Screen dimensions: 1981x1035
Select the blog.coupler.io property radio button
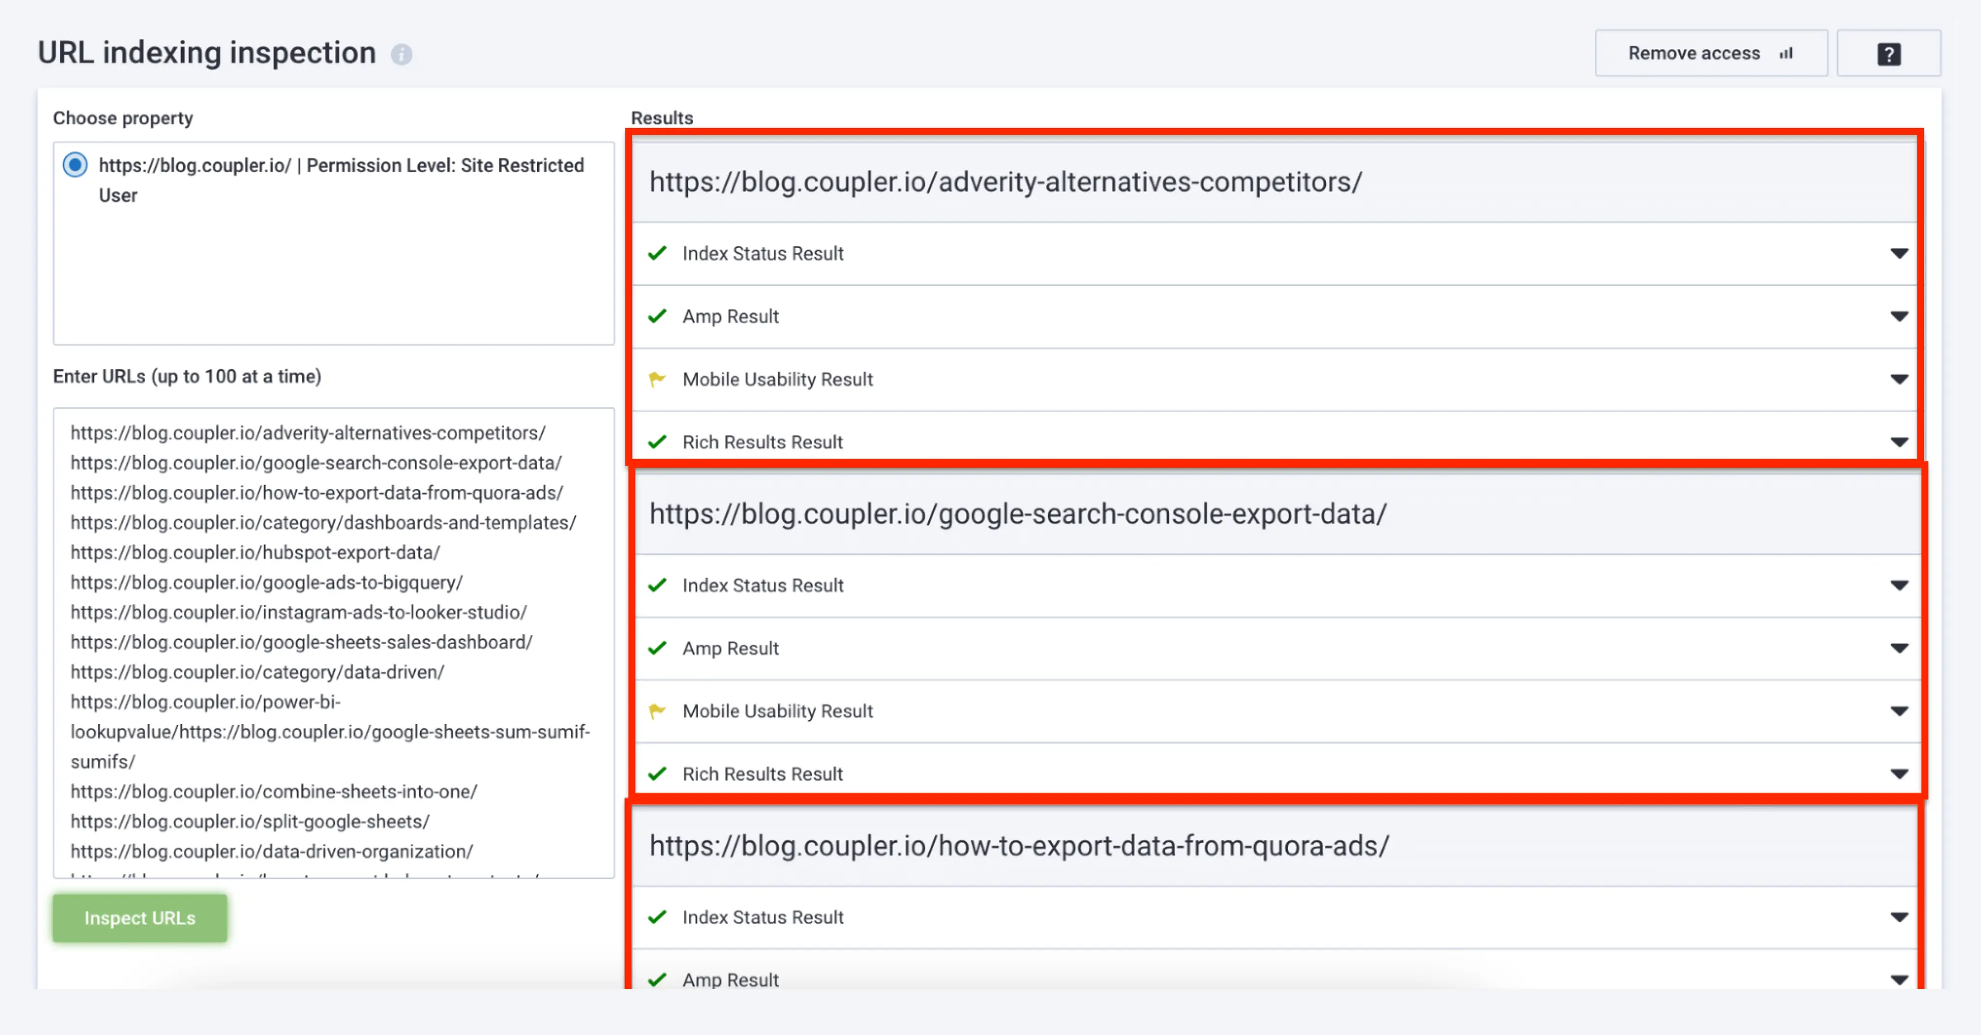[75, 165]
